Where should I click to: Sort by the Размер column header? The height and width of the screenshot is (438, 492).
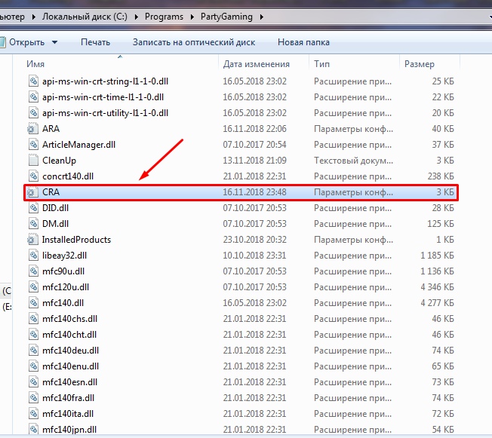click(x=420, y=64)
